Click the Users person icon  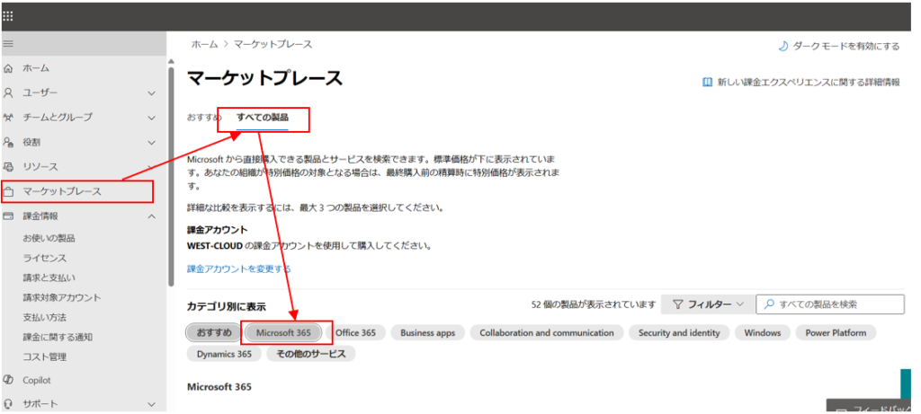[8, 92]
